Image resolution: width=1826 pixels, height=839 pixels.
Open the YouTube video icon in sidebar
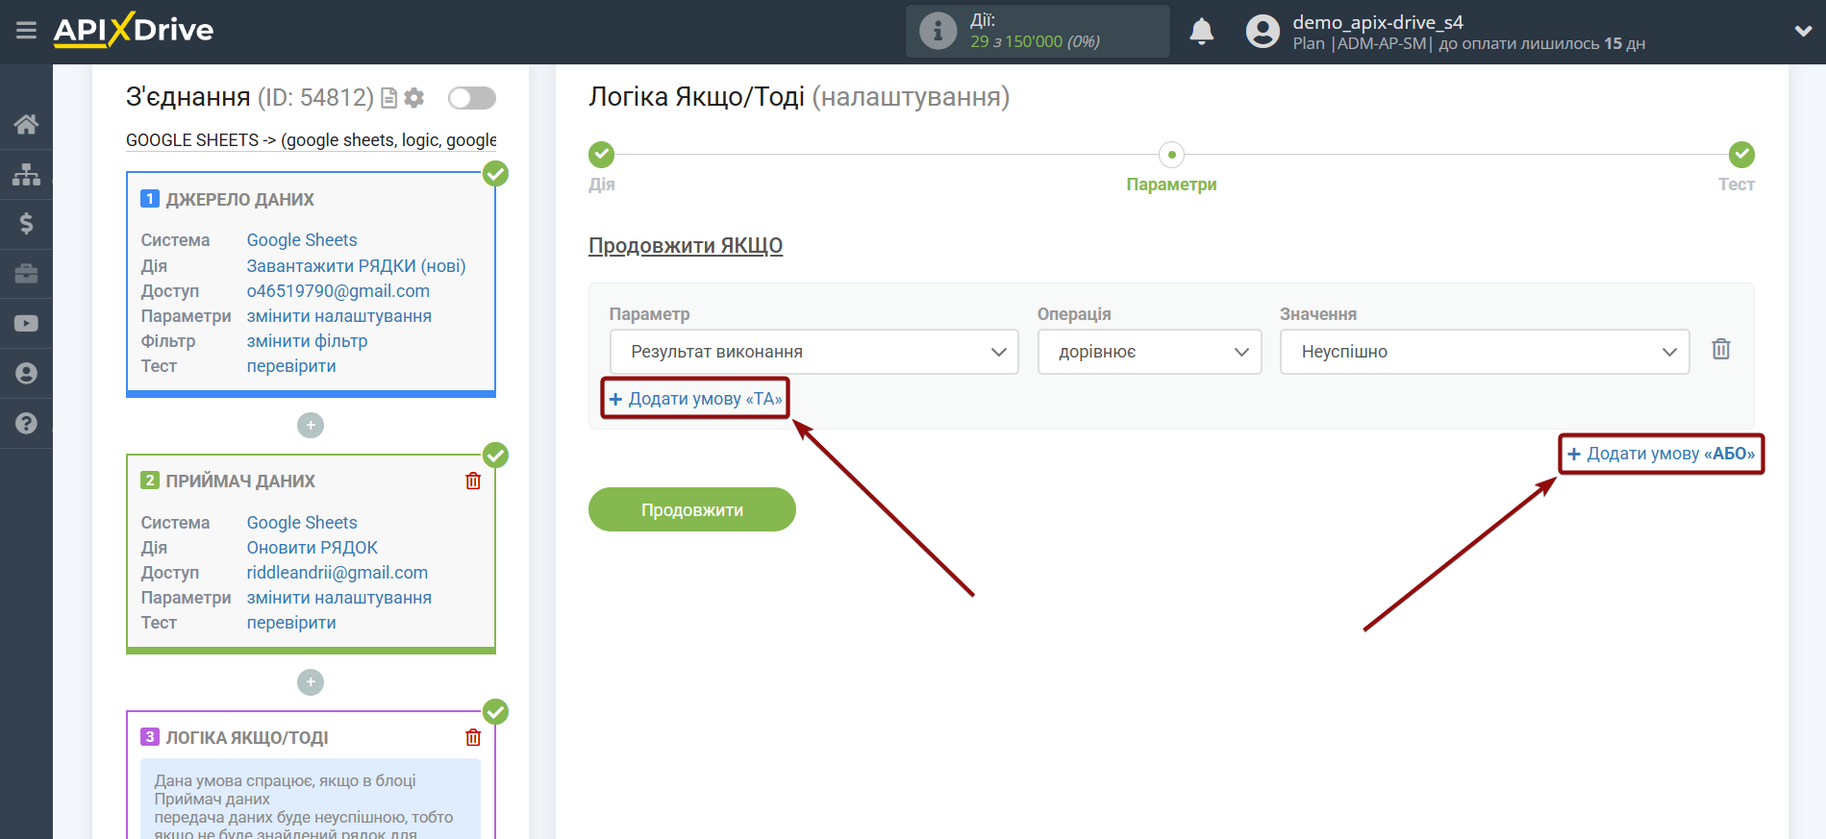26,324
